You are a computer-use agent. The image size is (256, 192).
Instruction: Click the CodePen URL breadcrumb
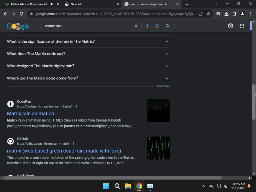[44, 106]
